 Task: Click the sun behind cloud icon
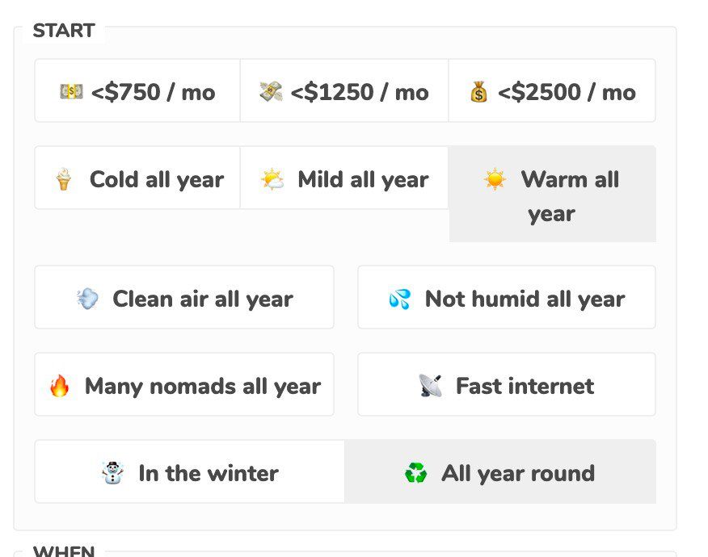272,179
